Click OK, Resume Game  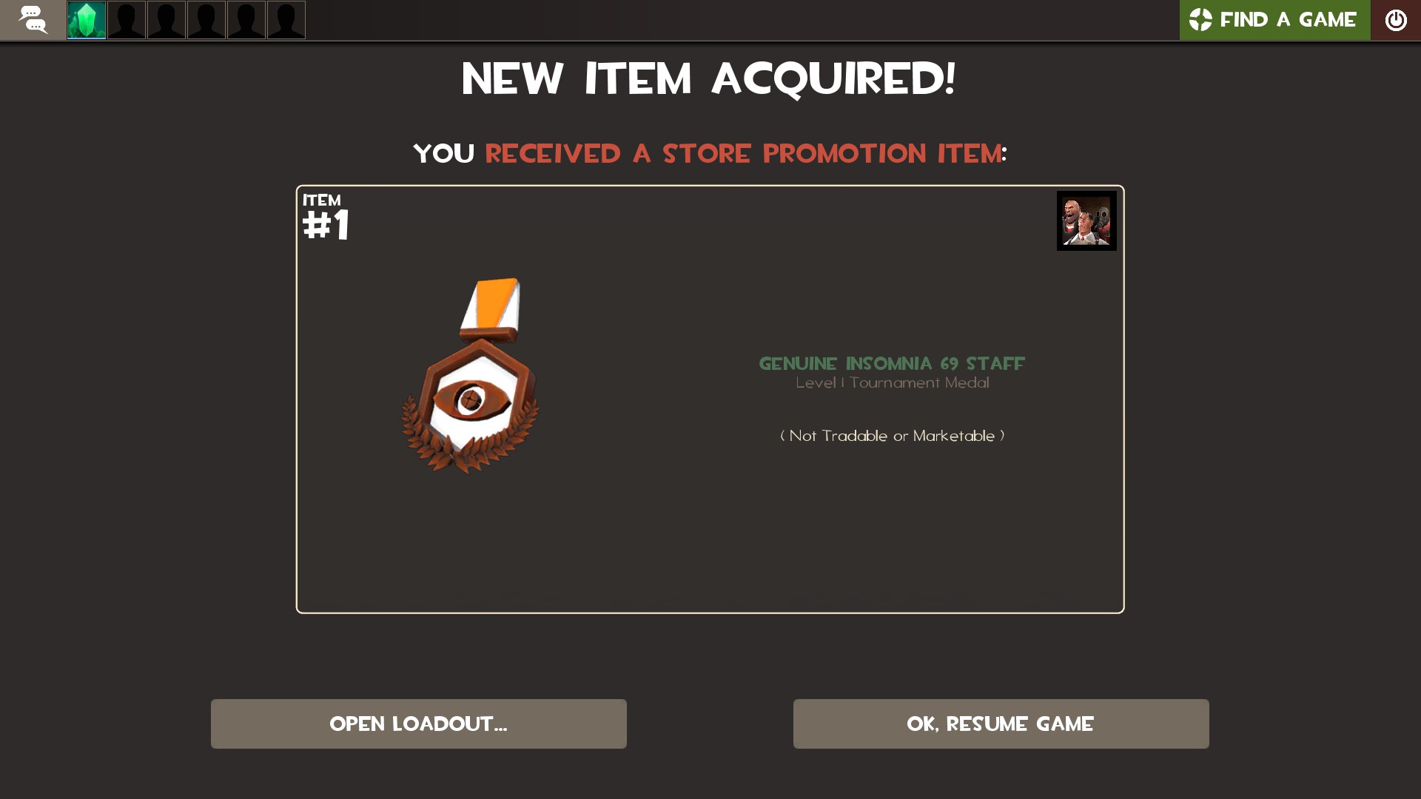(x=1001, y=724)
